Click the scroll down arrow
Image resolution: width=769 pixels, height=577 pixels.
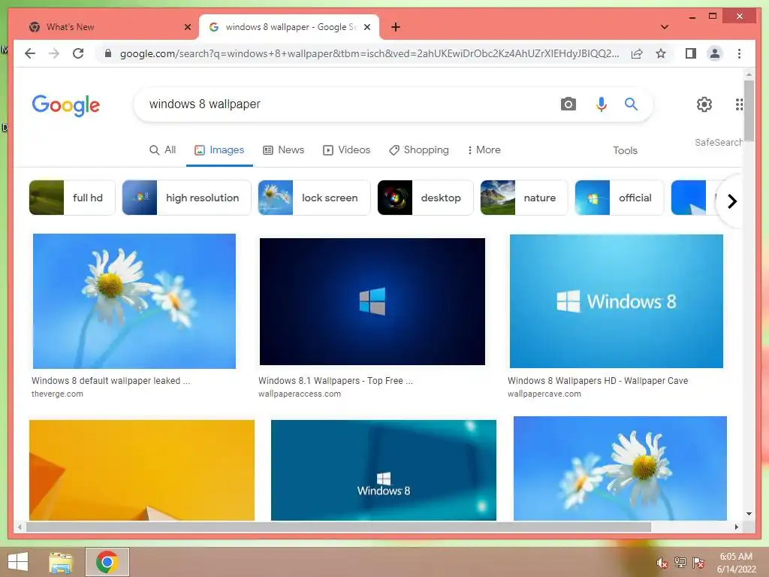pos(749,514)
